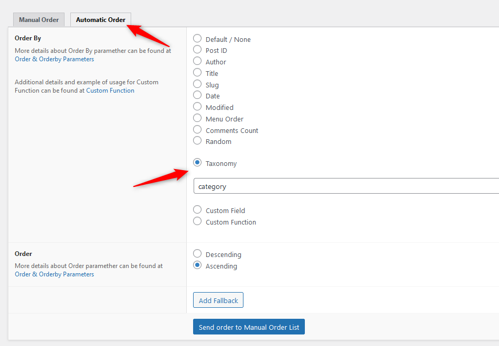Open the category taxonomy dropdown
This screenshot has width=499, height=346.
click(x=346, y=186)
